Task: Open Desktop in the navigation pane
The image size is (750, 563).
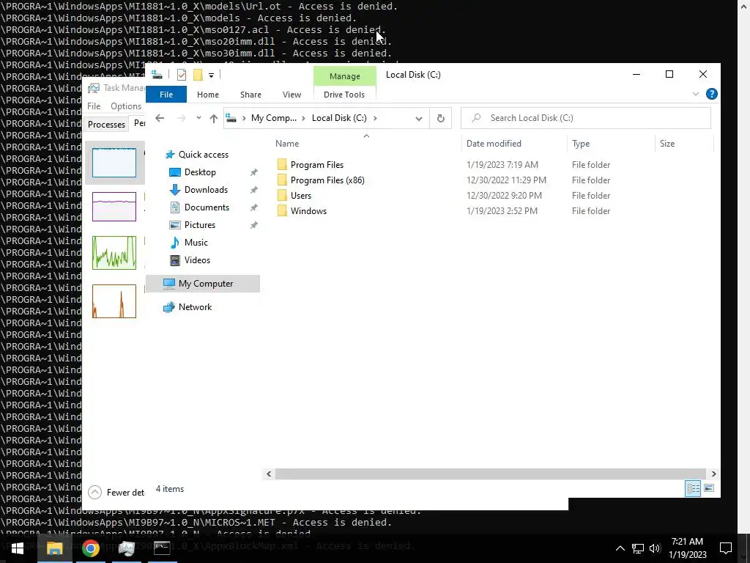Action: 200,172
